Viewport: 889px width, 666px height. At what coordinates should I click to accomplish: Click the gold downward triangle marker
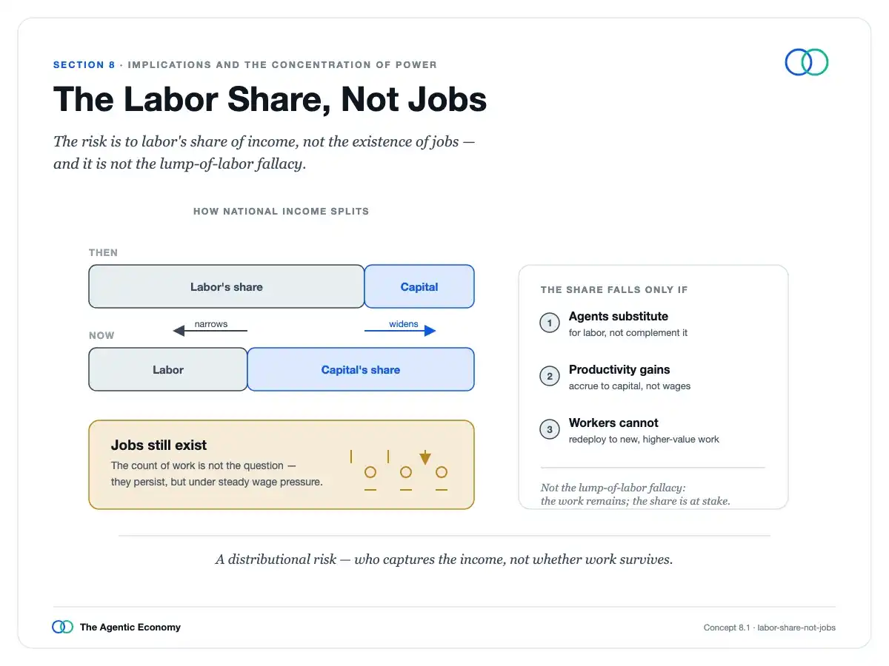coord(424,459)
